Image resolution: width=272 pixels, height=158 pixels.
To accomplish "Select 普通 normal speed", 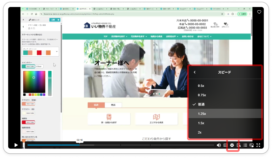I will click(202, 104).
